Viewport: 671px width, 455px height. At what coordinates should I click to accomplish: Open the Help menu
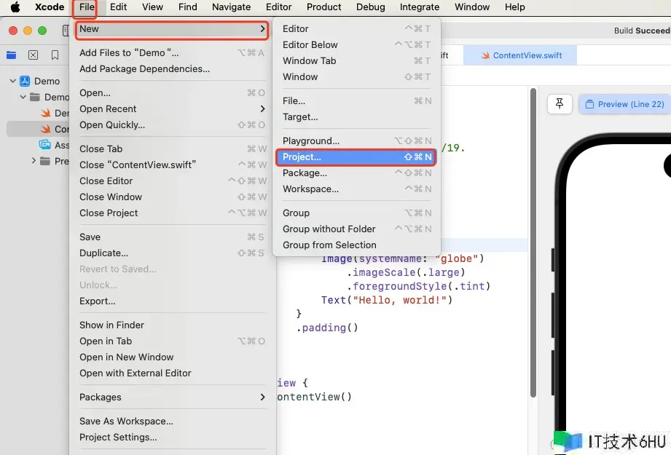tap(514, 7)
